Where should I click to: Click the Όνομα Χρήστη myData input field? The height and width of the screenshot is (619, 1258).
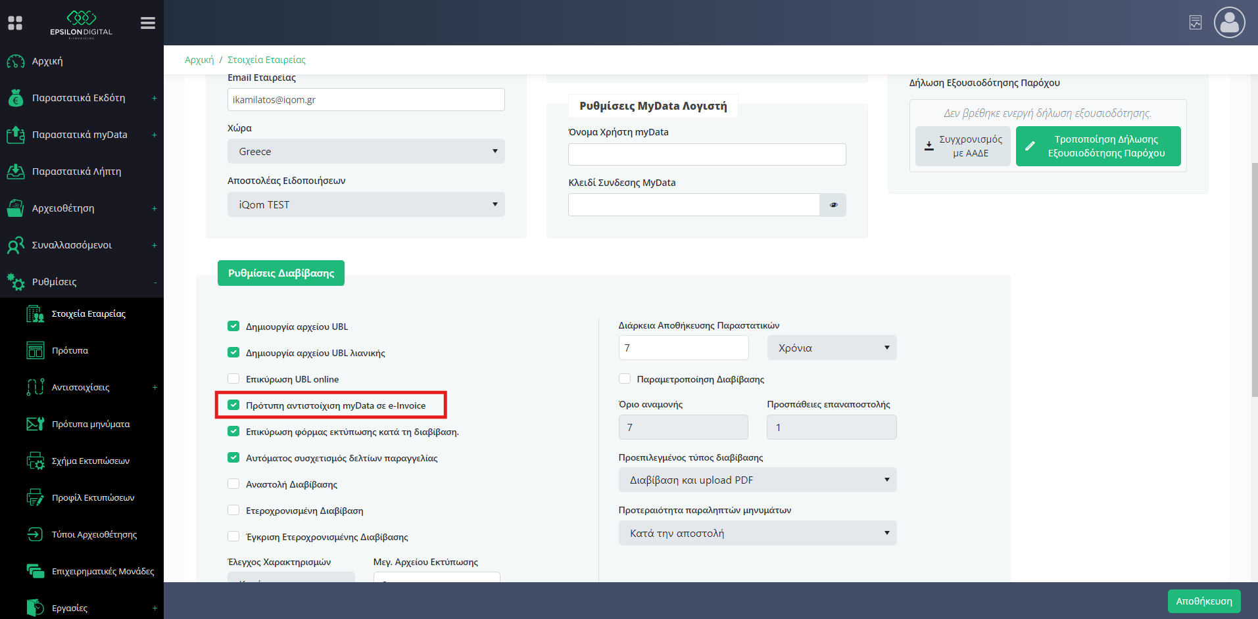pos(706,154)
